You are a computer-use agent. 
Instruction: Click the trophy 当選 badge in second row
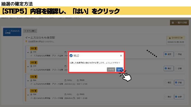[34, 62]
